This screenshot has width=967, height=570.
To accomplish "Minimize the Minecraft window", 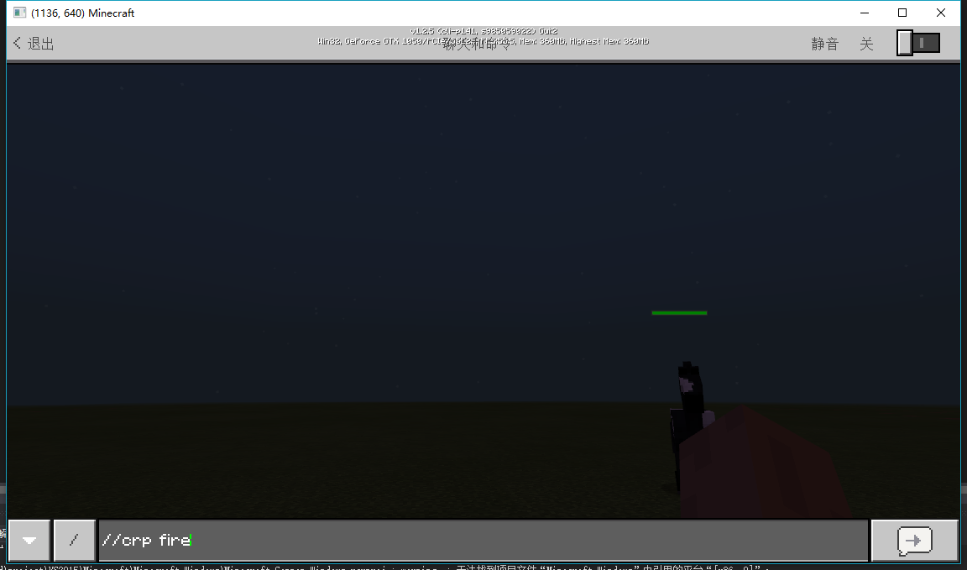I will pyautogui.click(x=864, y=13).
